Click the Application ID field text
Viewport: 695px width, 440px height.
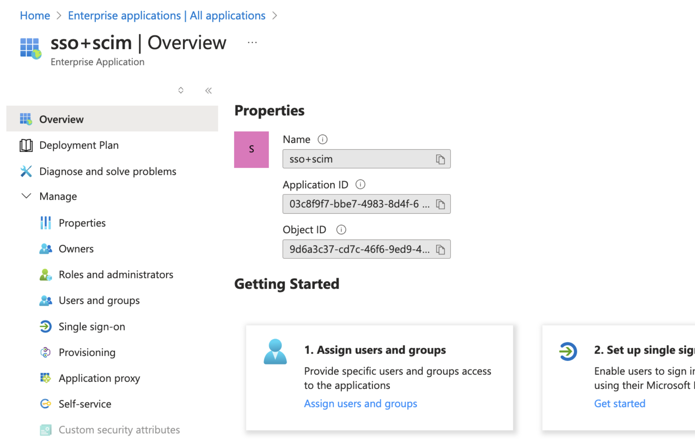click(359, 204)
